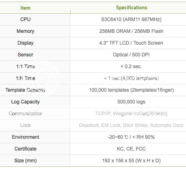Click the 1:N Time label
This screenshot has height=170, width=186.
26,78
